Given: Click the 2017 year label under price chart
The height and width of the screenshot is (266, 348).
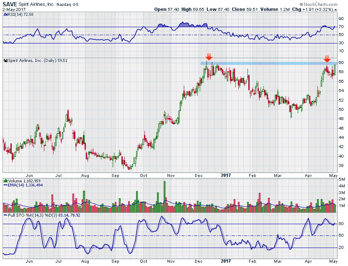Looking at the screenshot, I should (227, 176).
